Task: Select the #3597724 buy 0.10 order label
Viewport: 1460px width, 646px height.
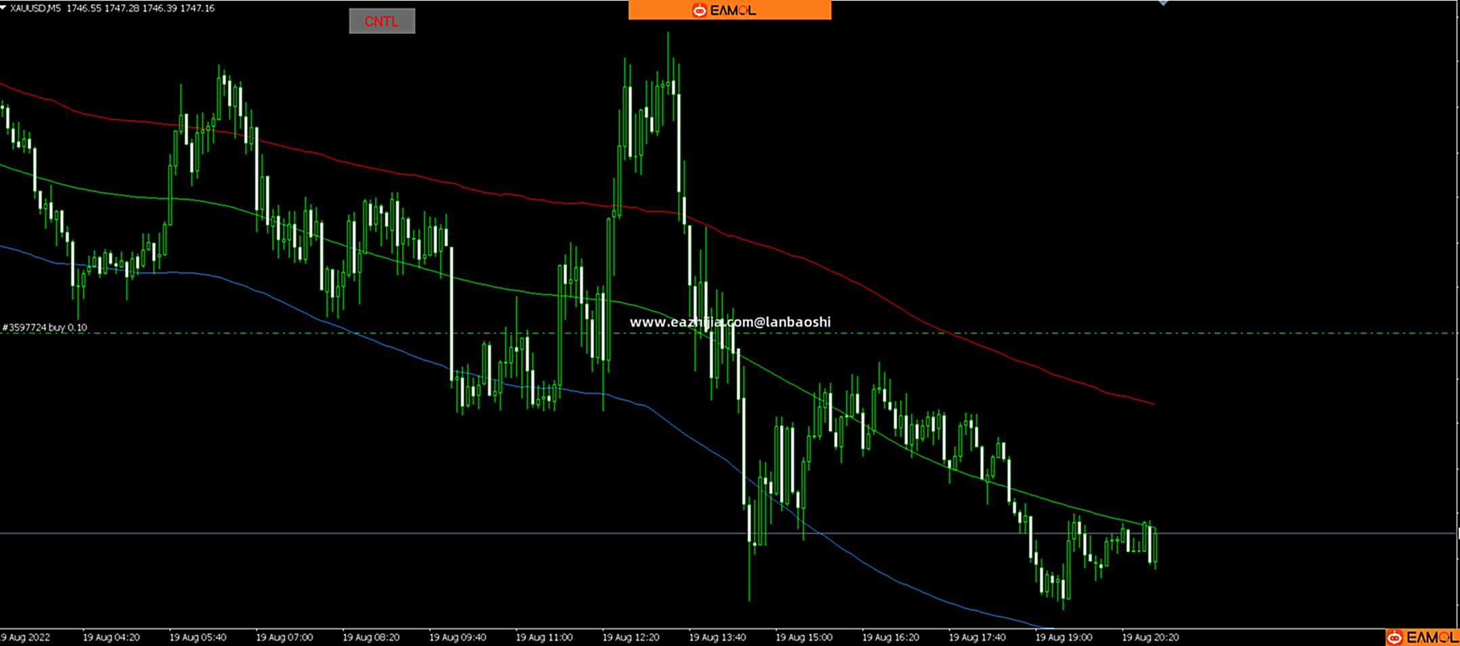Action: pyautogui.click(x=45, y=327)
